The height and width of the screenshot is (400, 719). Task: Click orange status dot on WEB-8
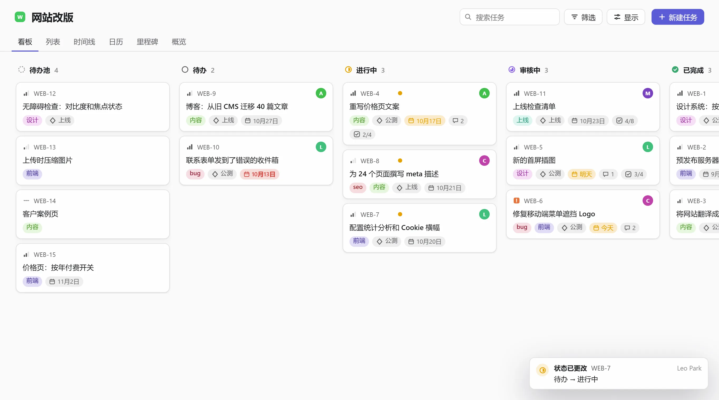[x=400, y=161]
